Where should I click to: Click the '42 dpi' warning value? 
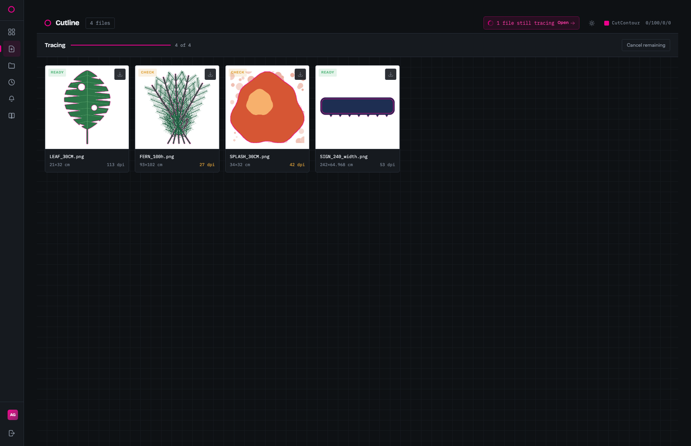point(297,165)
